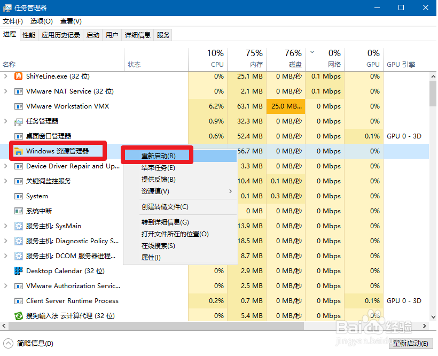Click the Desktop Calendar process icon

tap(18, 271)
